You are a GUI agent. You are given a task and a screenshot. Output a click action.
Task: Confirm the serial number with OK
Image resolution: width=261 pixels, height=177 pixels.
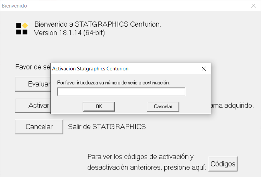(99, 107)
